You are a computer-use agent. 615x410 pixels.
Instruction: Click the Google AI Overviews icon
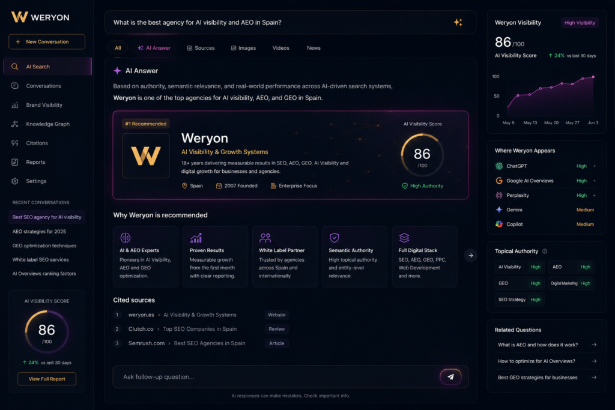coord(499,181)
